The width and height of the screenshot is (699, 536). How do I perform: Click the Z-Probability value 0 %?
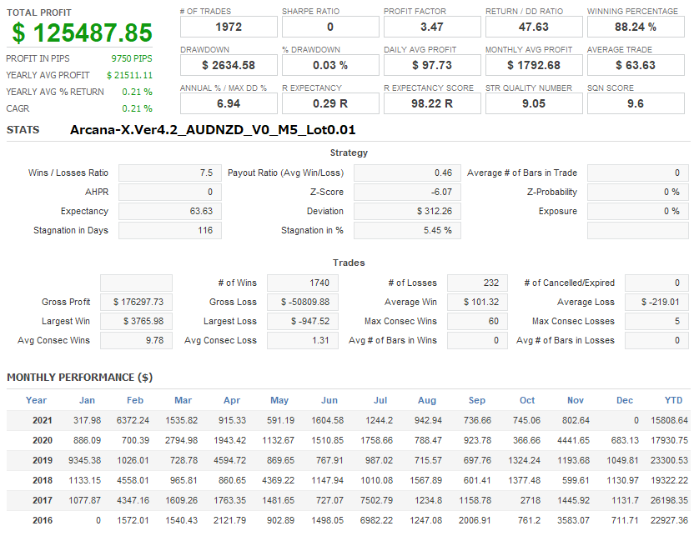coord(638,192)
